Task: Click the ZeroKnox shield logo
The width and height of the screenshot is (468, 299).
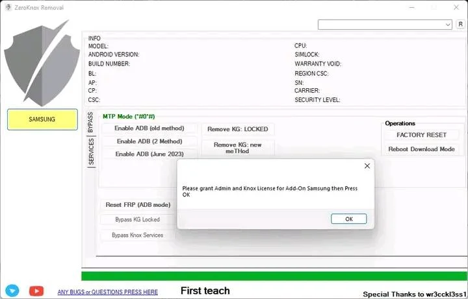Action: (x=42, y=63)
